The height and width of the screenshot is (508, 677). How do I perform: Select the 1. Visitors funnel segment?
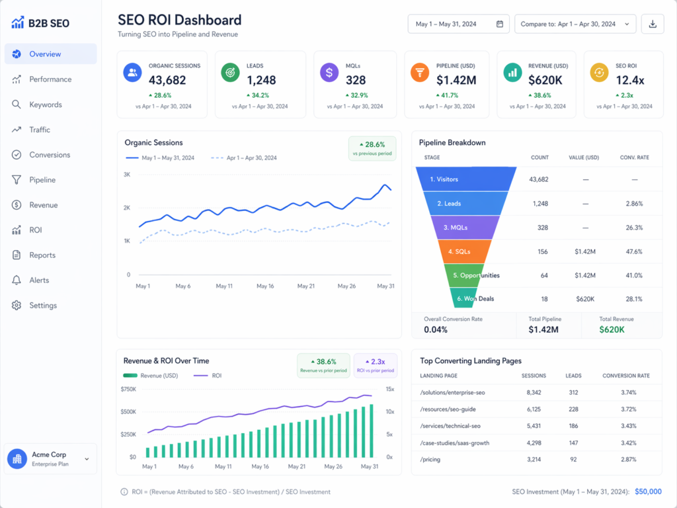point(465,179)
